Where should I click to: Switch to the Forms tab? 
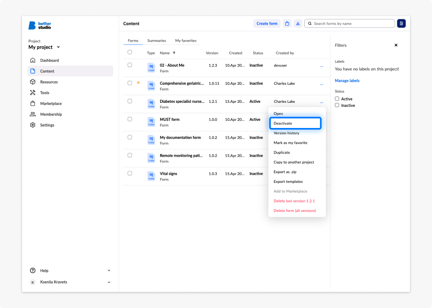(133, 40)
